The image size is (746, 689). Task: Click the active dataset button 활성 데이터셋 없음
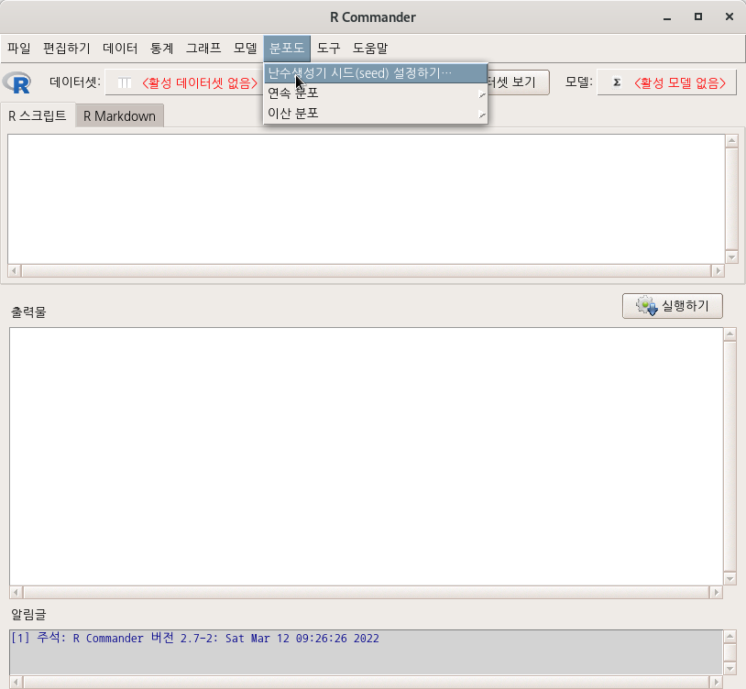184,82
